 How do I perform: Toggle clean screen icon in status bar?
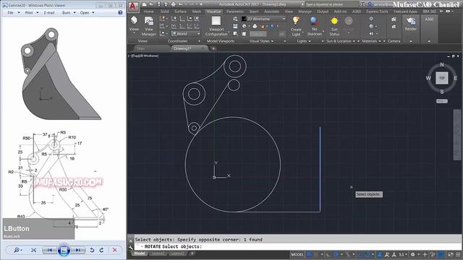[451, 254]
